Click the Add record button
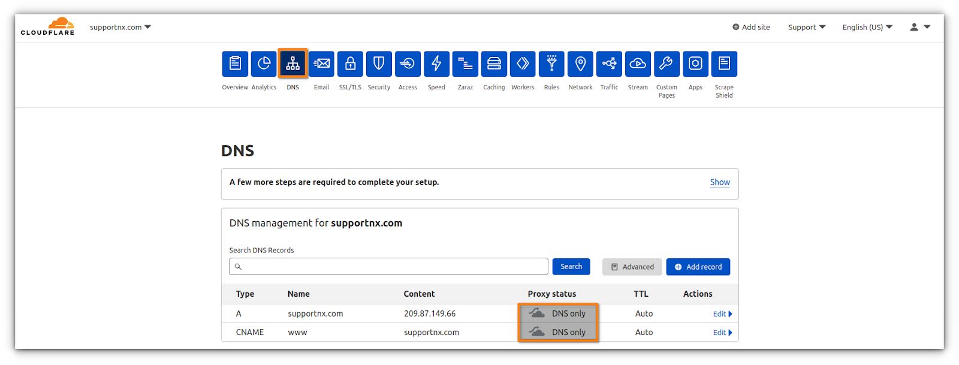The height and width of the screenshot is (365, 959). tap(698, 267)
